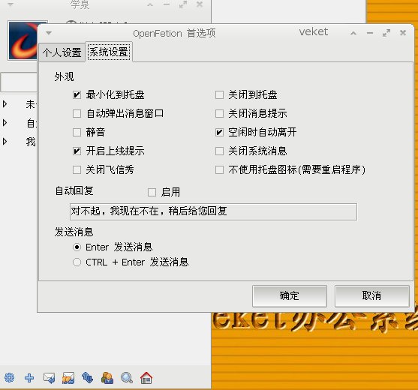Viewport: 418px width, 390px height.
Task: Click the blue up-down arrows icon
Action: (88, 378)
